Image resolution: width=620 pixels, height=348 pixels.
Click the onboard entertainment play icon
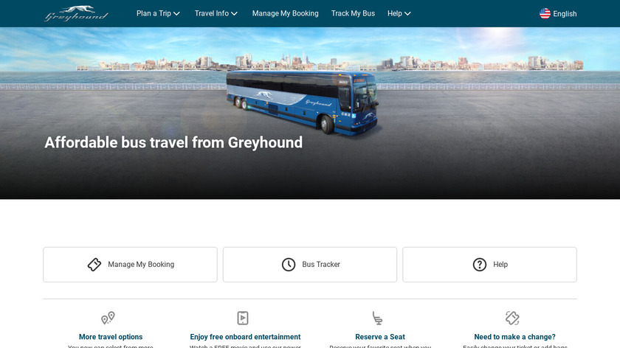[242, 318]
